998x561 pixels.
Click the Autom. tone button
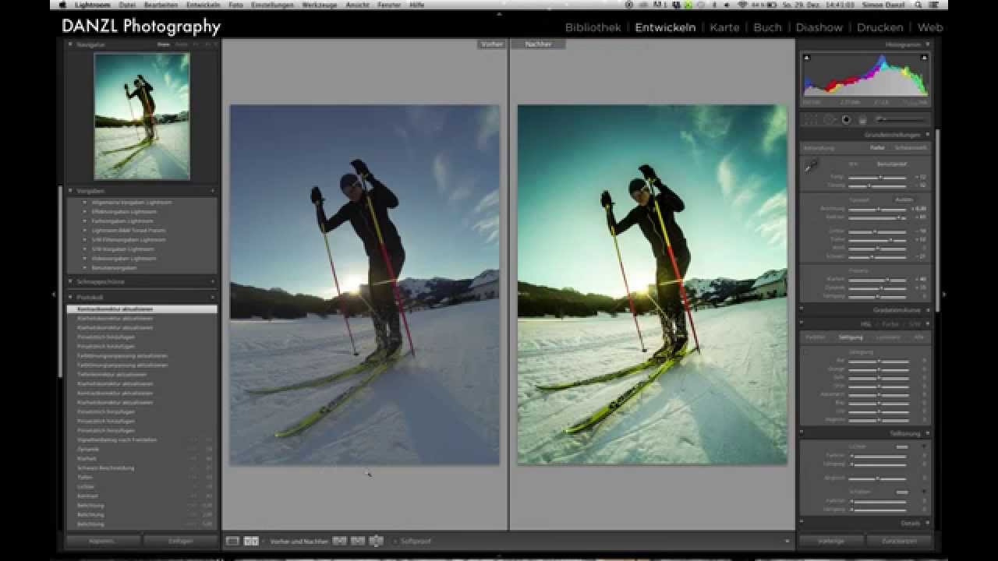click(903, 199)
